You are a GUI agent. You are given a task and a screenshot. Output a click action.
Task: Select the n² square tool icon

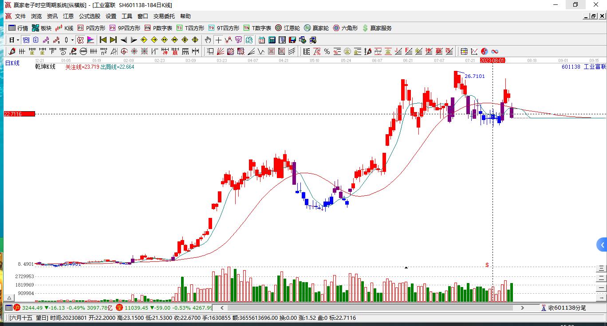click(x=103, y=51)
